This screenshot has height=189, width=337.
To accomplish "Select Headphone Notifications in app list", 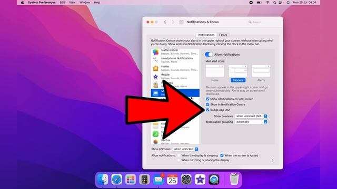I will pos(175,60).
